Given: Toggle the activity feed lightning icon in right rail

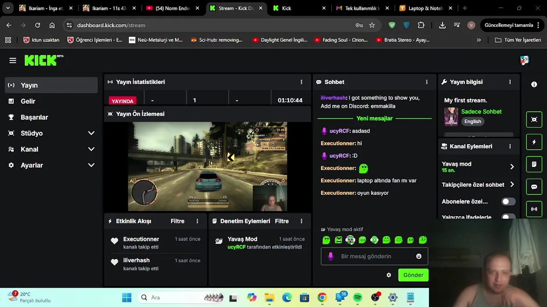Looking at the screenshot, I should (x=534, y=142).
